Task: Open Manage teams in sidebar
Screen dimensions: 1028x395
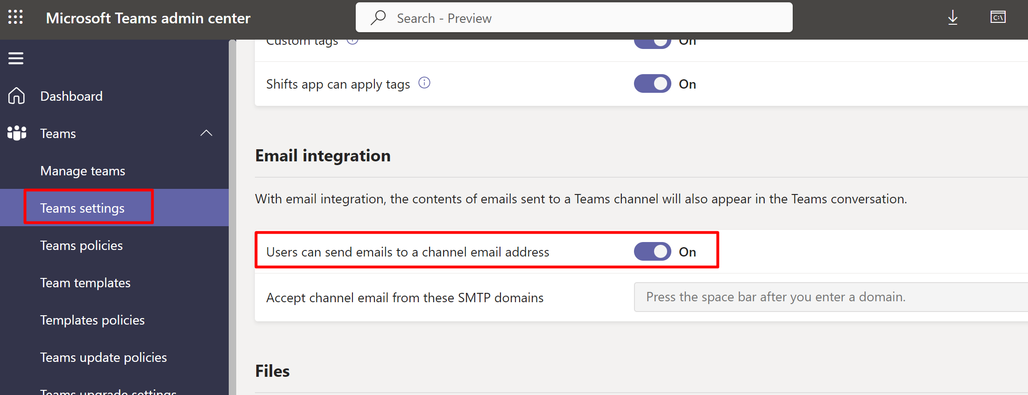Action: (83, 171)
